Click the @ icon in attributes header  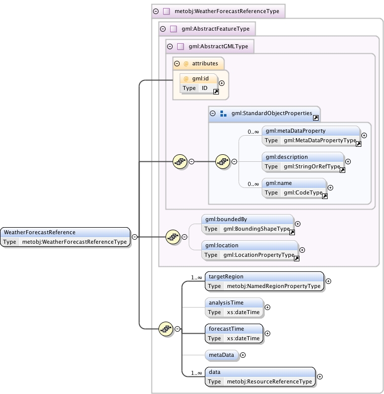186,64
